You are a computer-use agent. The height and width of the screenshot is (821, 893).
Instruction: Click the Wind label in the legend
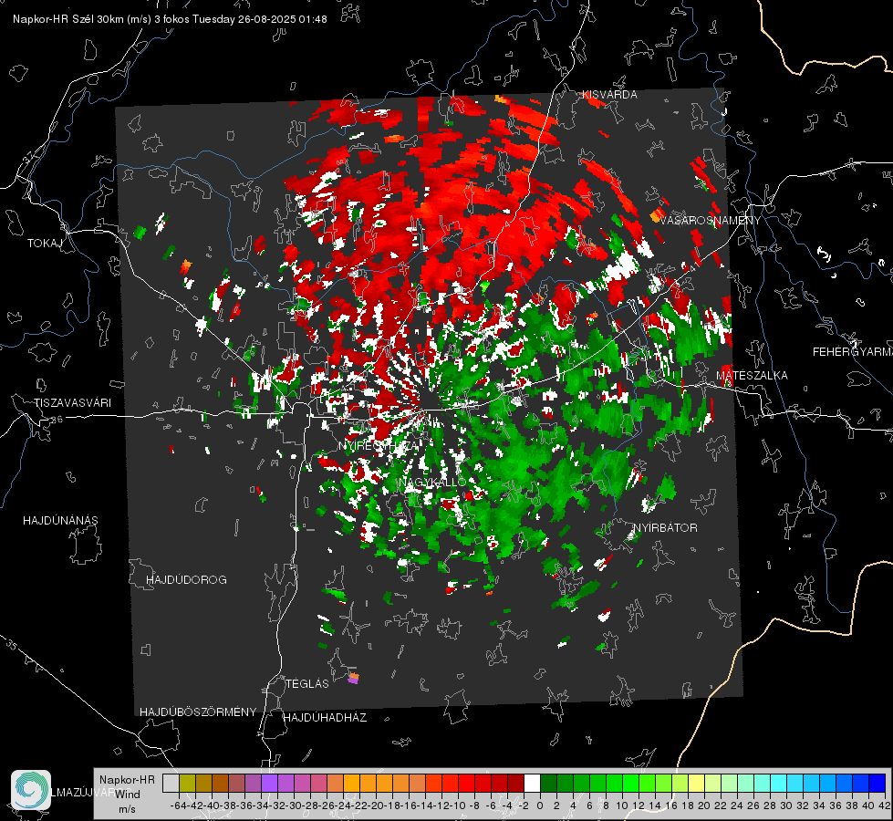[128, 795]
